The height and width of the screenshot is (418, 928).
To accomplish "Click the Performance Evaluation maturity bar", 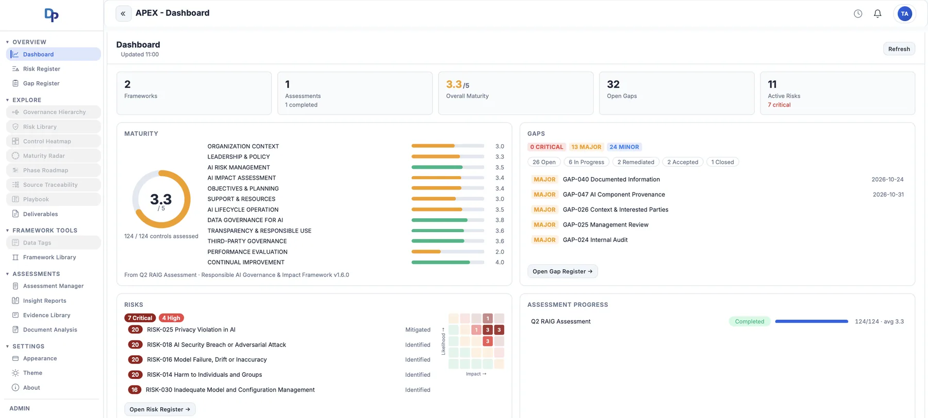I will click(x=448, y=252).
